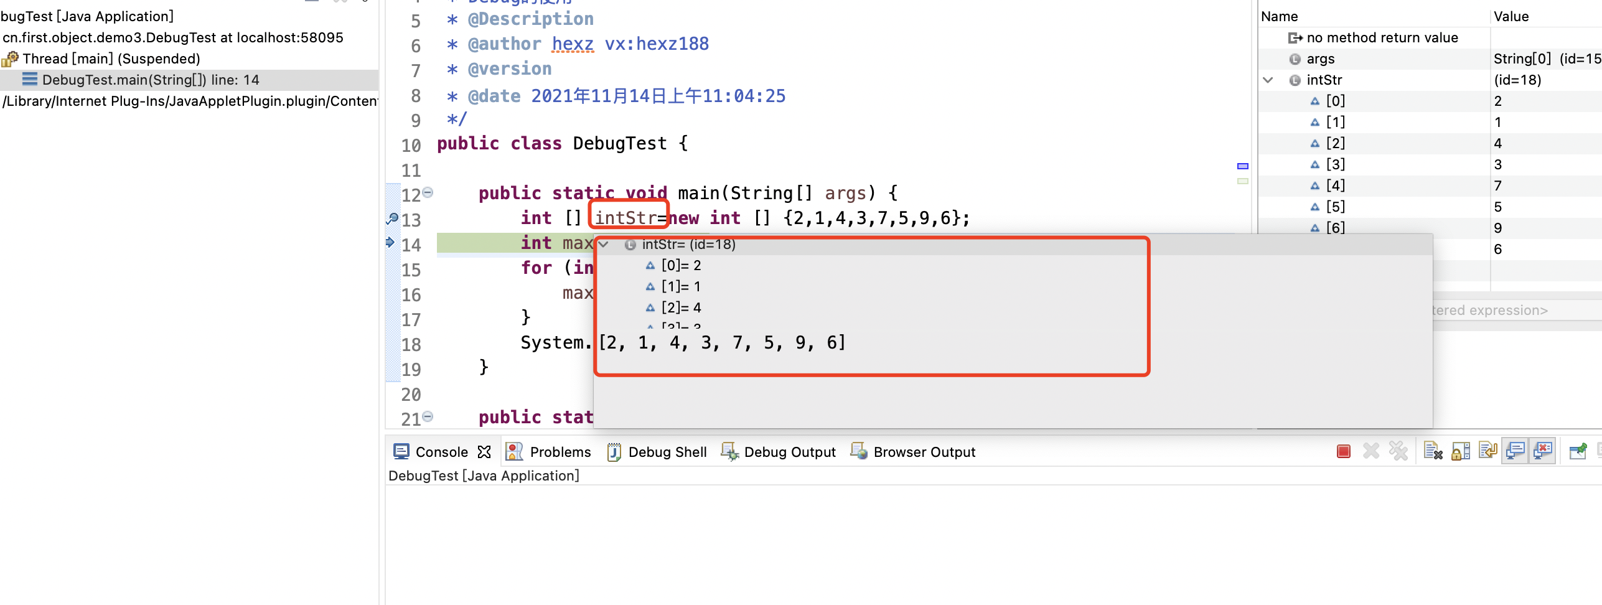Toggle Show Console on Standard Error
The width and height of the screenshot is (1602, 605).
1543,451
